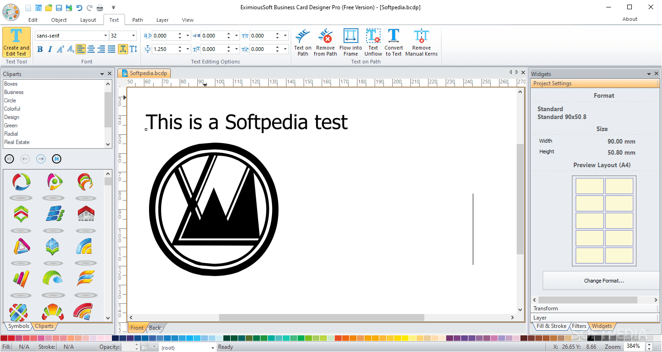The image size is (662, 352).
Task: Click the Print icon in quick access
Action: (x=99, y=8)
